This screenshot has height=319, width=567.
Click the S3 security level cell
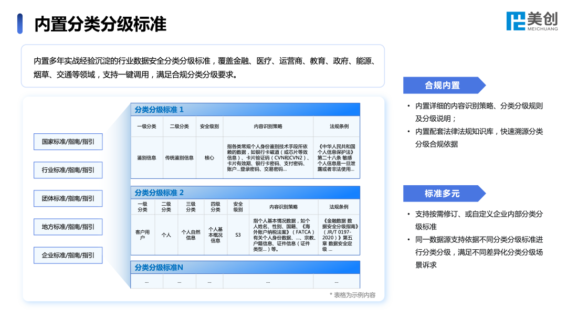coord(238,236)
